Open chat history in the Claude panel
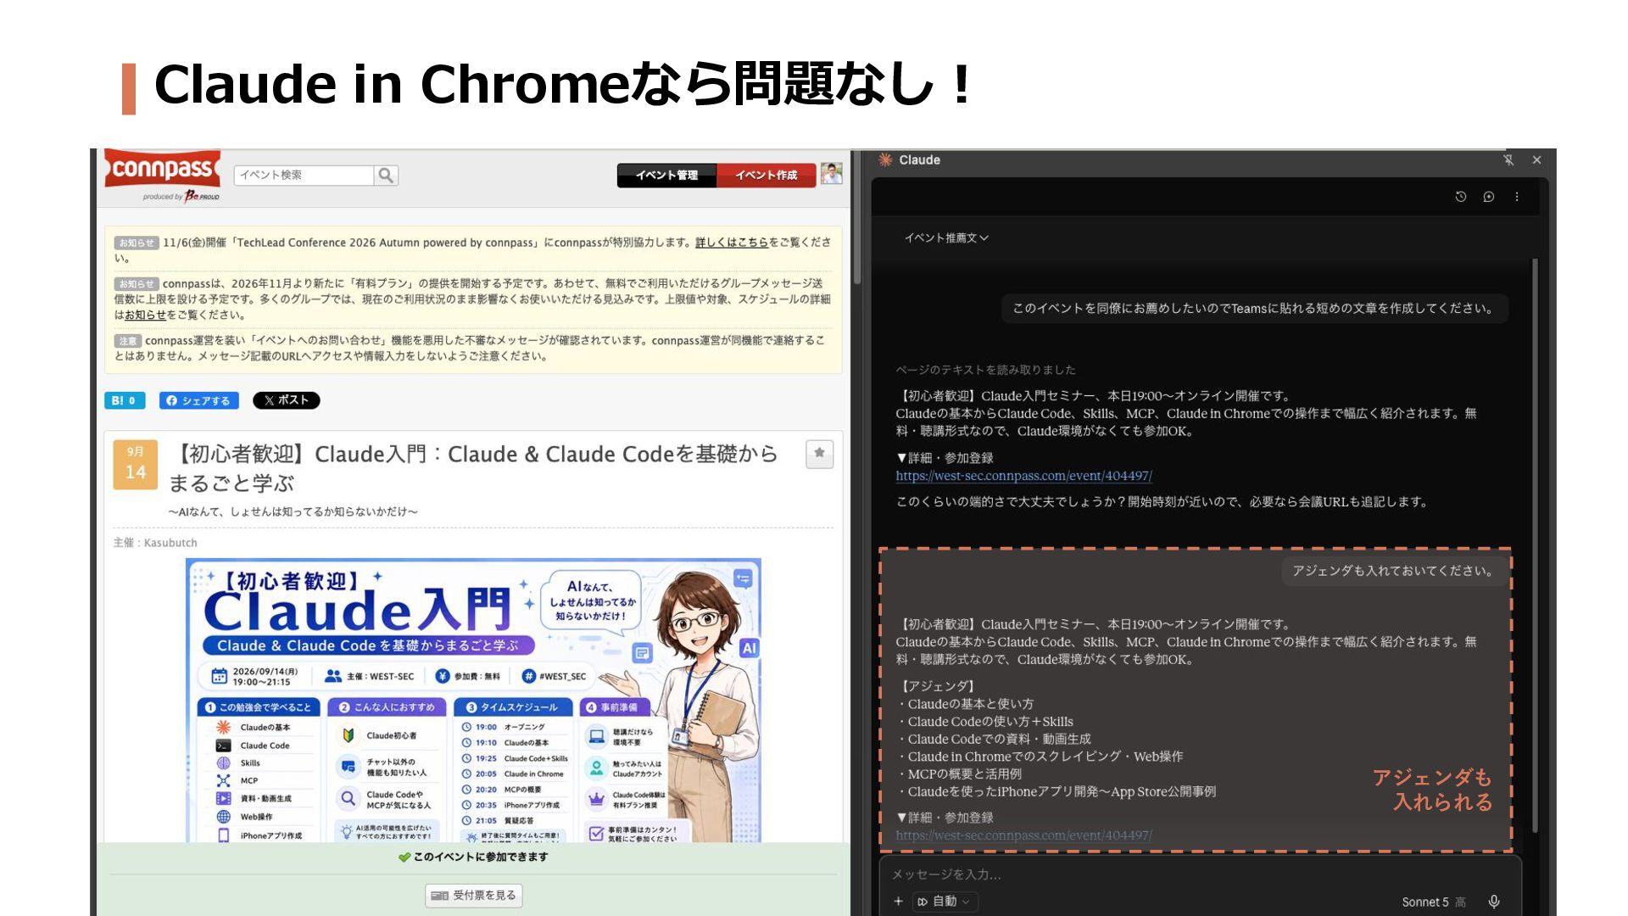The image size is (1628, 916). (x=1460, y=197)
